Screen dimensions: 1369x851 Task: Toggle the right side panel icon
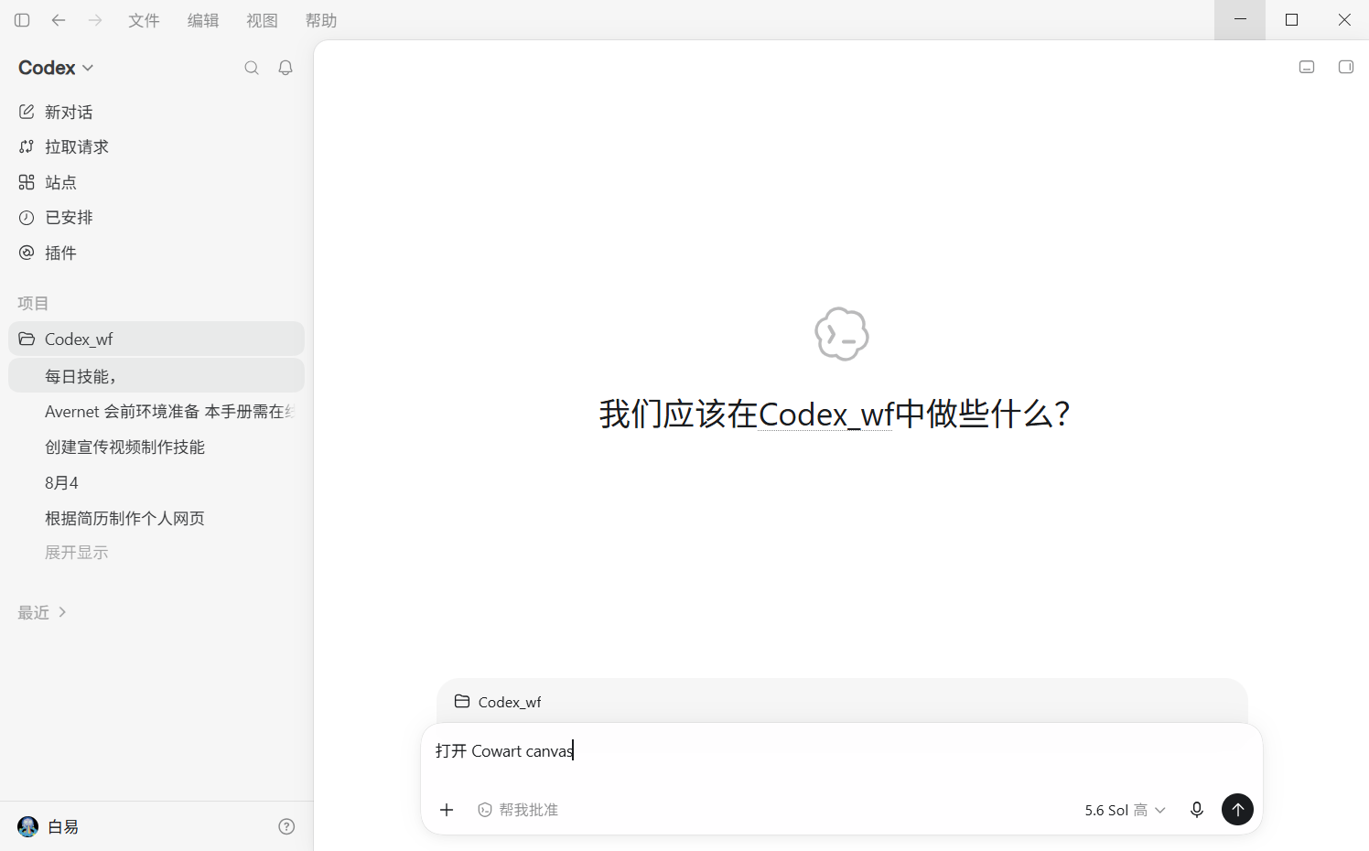tap(1346, 67)
